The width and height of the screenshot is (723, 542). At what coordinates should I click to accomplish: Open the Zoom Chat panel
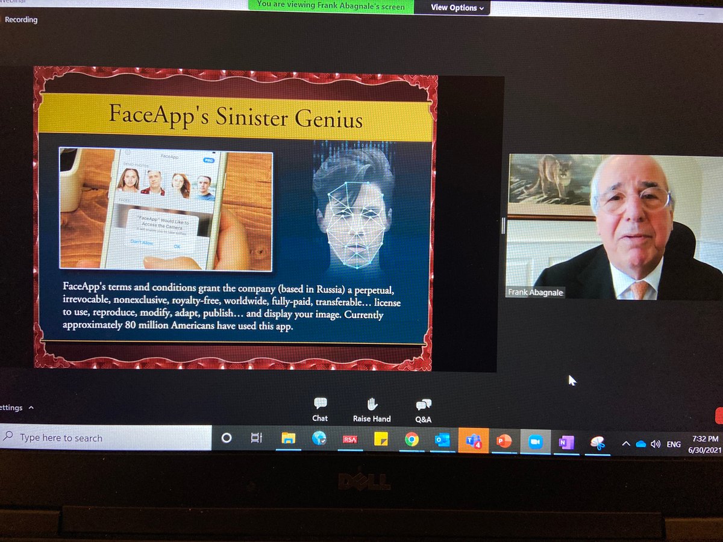(x=320, y=410)
